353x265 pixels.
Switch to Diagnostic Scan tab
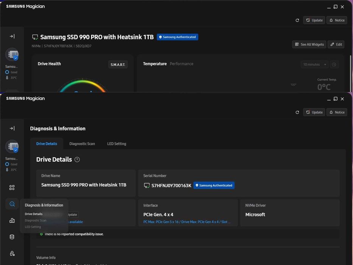[x=82, y=143]
